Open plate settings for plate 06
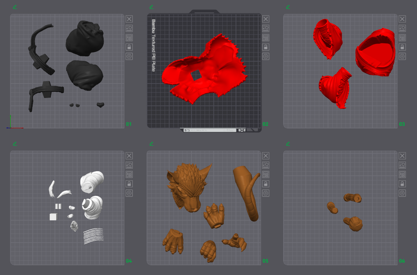 [402, 193]
